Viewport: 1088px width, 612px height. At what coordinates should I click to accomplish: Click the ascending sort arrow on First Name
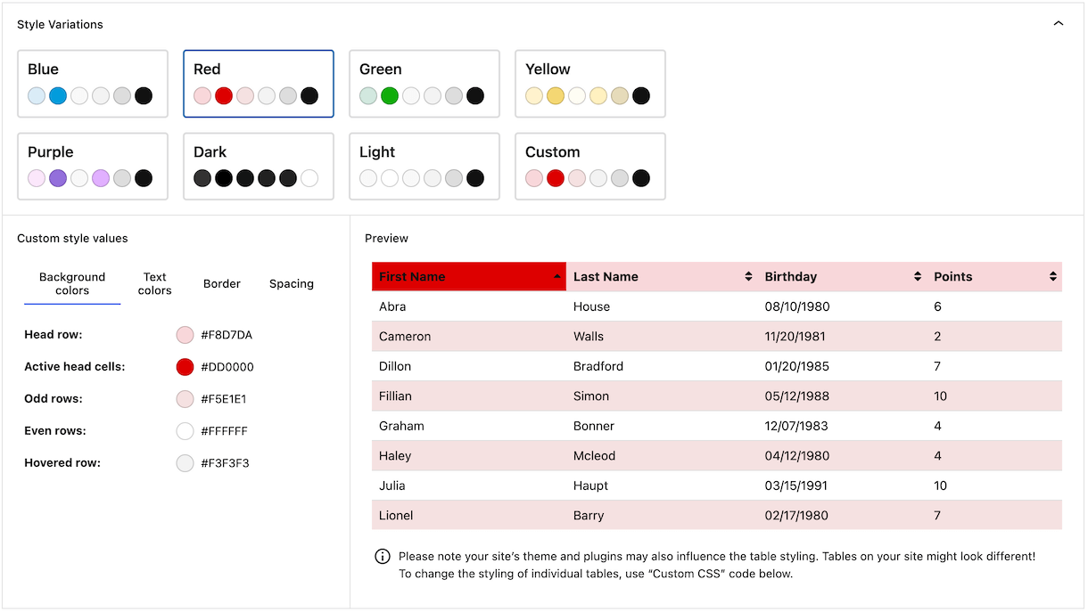pos(556,276)
